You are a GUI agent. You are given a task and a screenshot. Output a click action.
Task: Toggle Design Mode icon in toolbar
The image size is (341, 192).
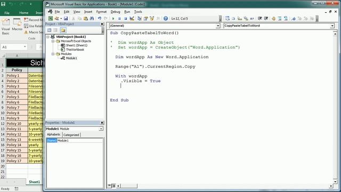[x=132, y=19]
